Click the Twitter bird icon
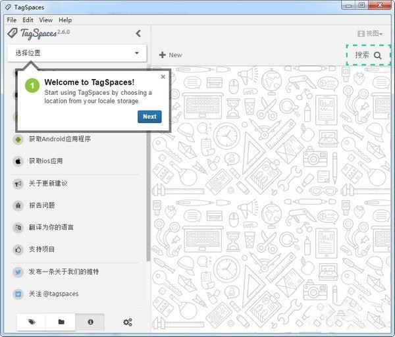The height and width of the screenshot is (337, 395). tap(18, 272)
